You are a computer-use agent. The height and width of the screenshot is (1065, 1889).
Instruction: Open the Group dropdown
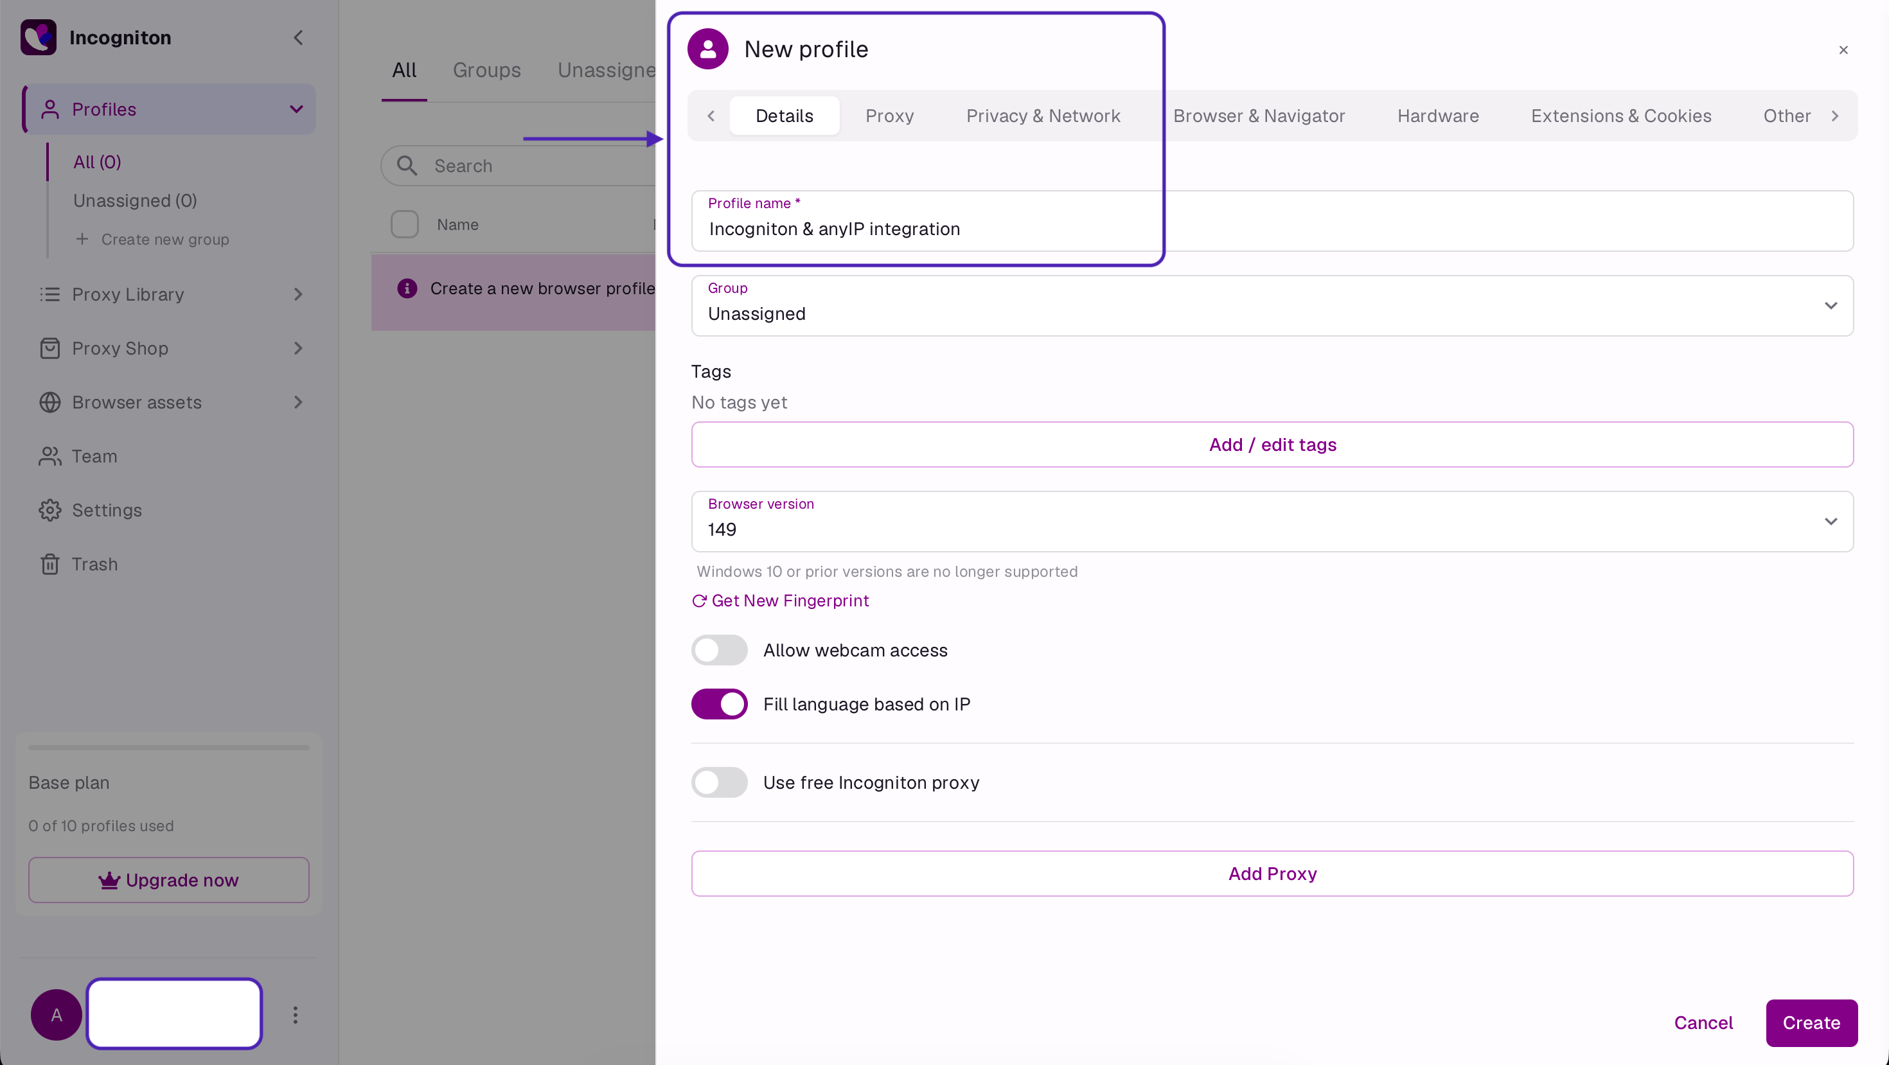[x=1272, y=306]
